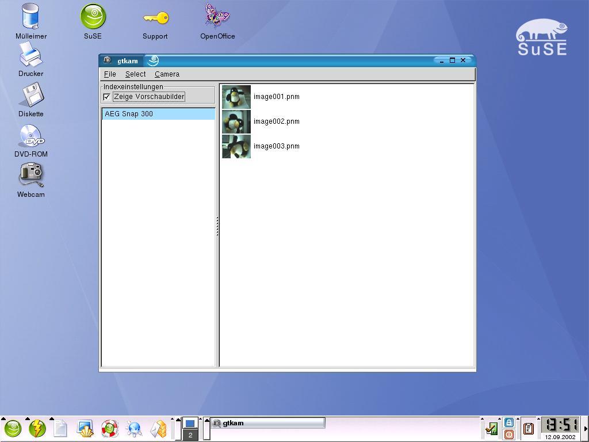
Task: Switch to virtual desktop 2
Action: pyautogui.click(x=190, y=435)
